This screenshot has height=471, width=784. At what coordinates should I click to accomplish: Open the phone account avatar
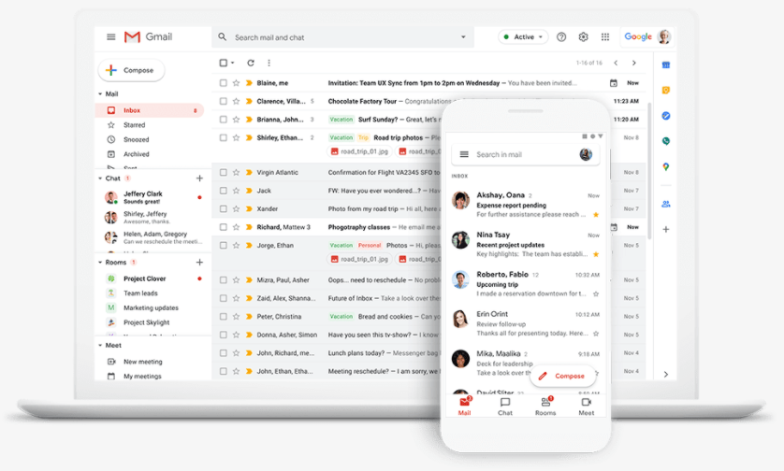tap(586, 154)
